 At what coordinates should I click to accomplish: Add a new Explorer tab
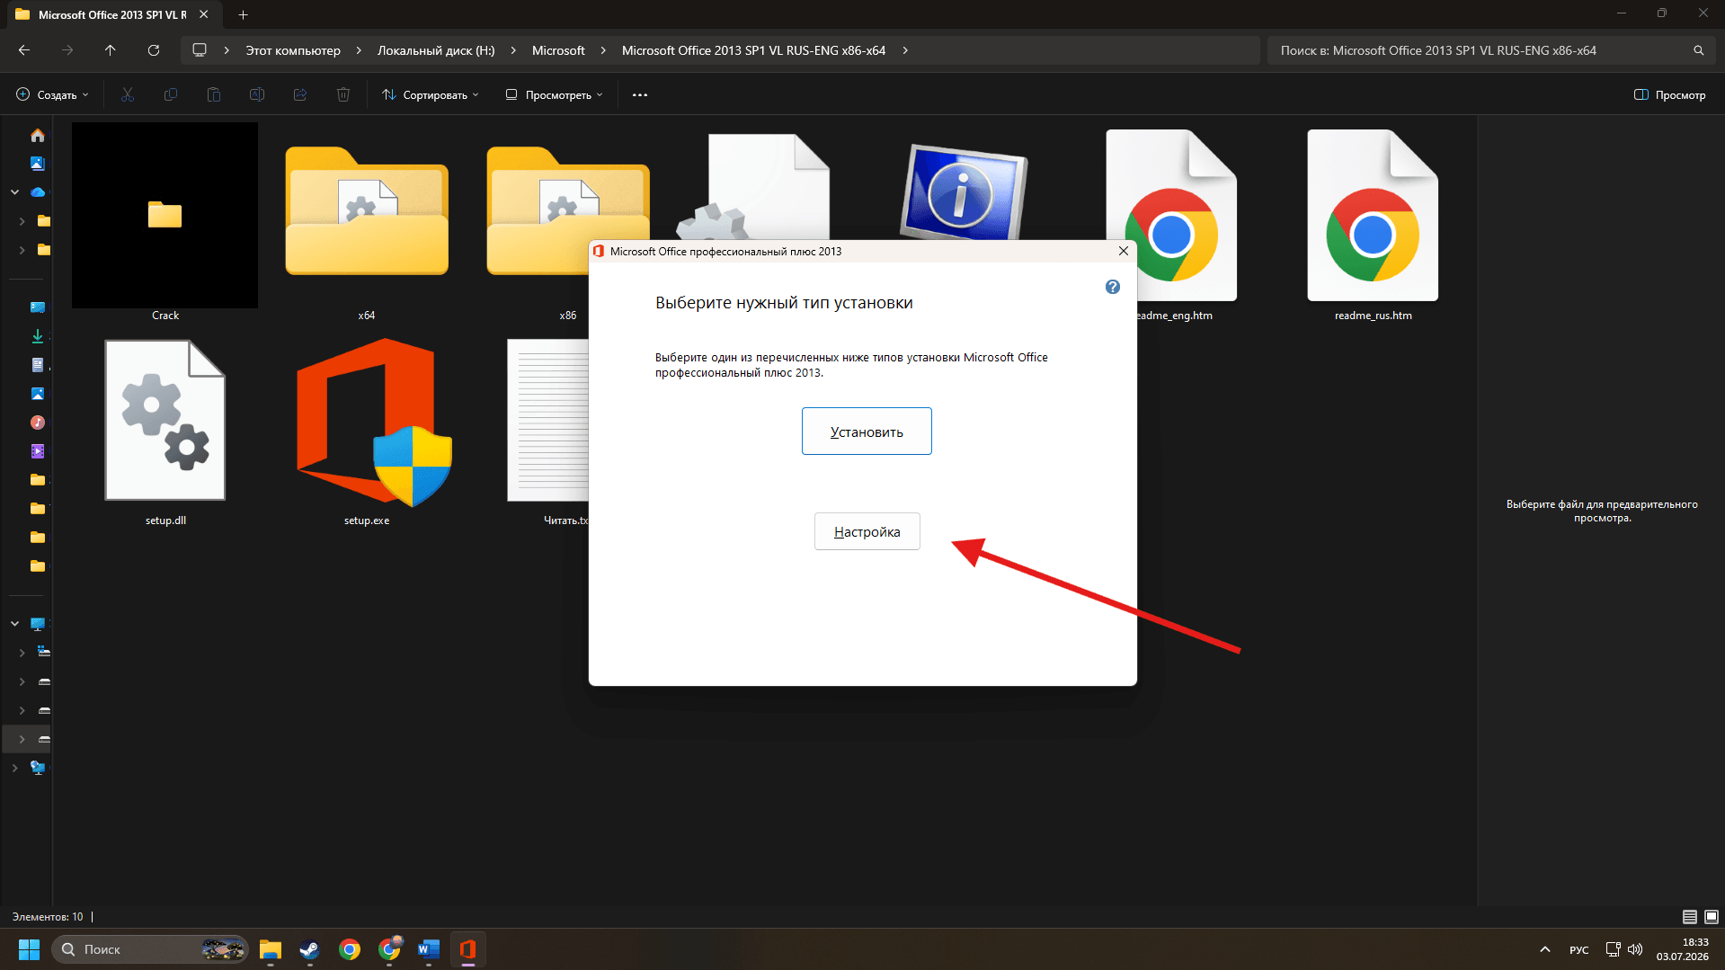click(x=243, y=14)
